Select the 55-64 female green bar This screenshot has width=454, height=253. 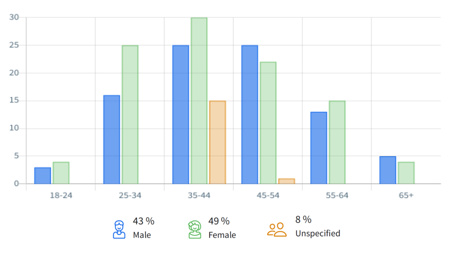337,142
